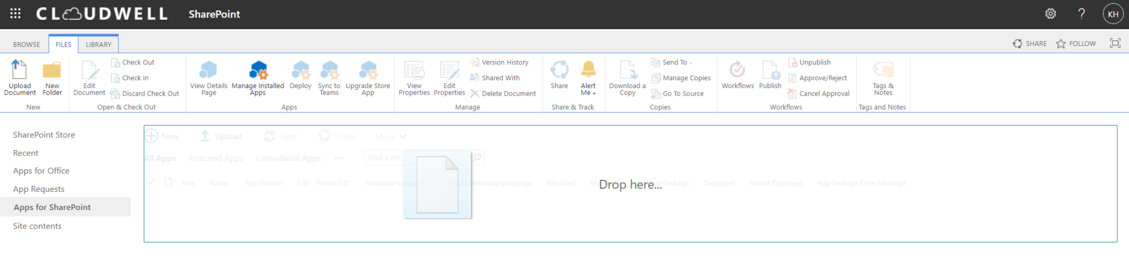Click Sync to Teams icon

pyautogui.click(x=329, y=78)
